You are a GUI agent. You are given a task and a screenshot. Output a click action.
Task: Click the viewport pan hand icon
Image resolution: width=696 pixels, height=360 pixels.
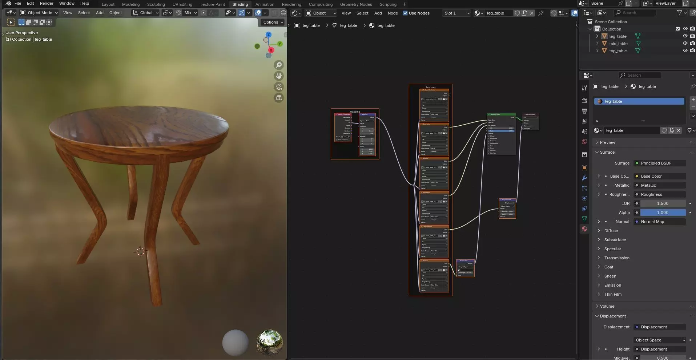tap(279, 76)
